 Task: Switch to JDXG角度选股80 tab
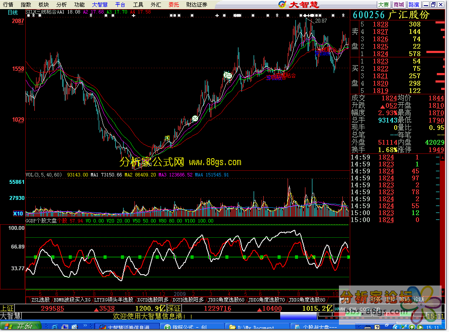[x=307, y=300]
